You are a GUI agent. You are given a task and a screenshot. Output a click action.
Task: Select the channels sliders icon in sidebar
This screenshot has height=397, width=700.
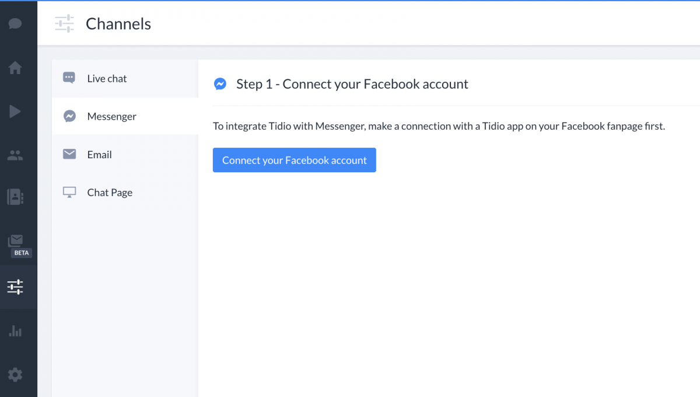[x=15, y=287]
